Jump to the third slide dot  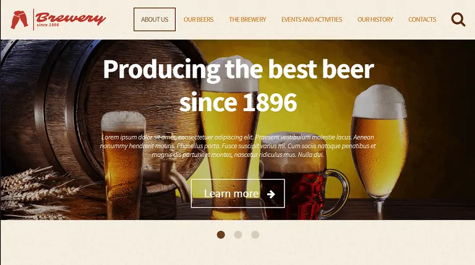[255, 235]
